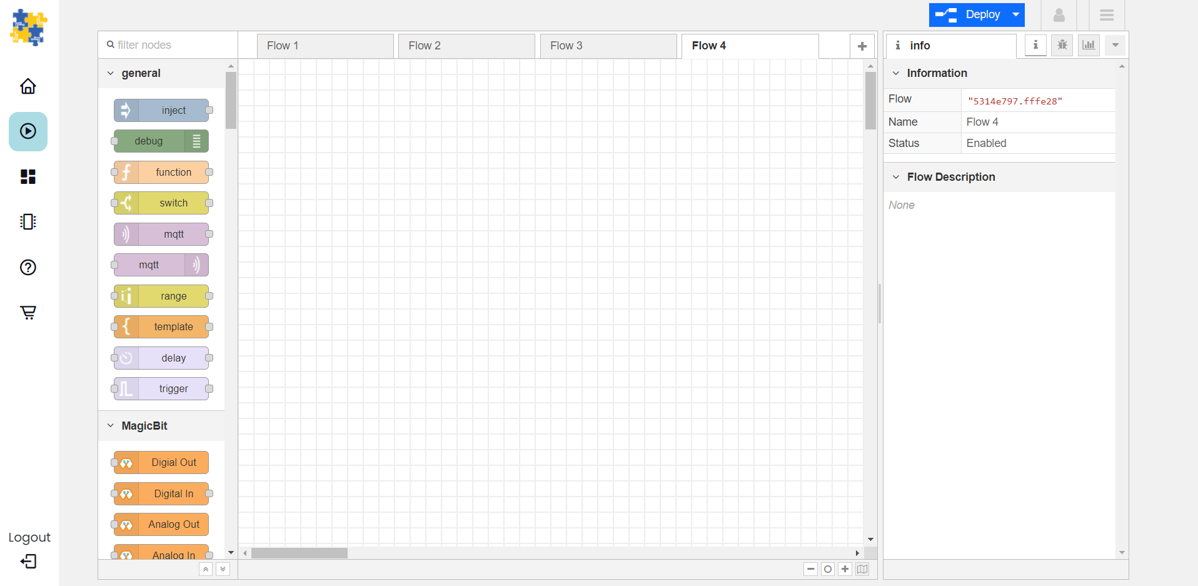Click the puzzle logo at top left

29,28
